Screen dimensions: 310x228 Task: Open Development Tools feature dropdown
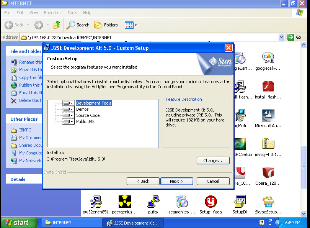click(69, 103)
